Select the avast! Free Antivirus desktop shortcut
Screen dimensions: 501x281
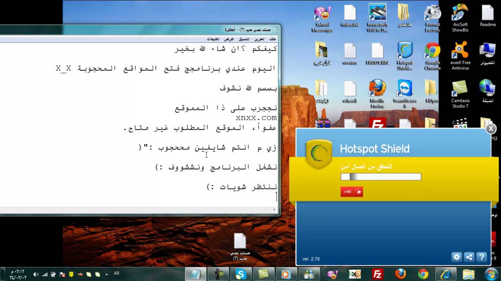(x=460, y=56)
